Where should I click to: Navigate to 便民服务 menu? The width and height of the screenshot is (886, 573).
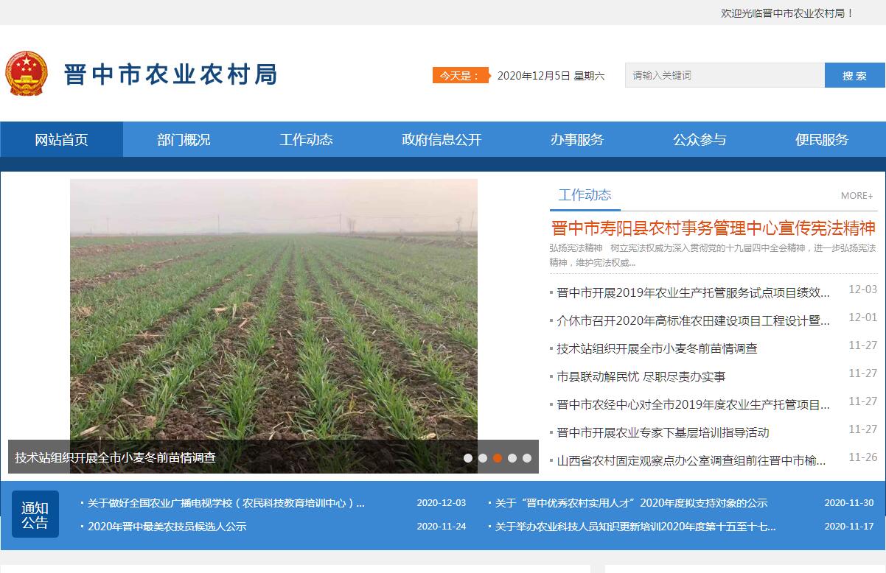[821, 140]
